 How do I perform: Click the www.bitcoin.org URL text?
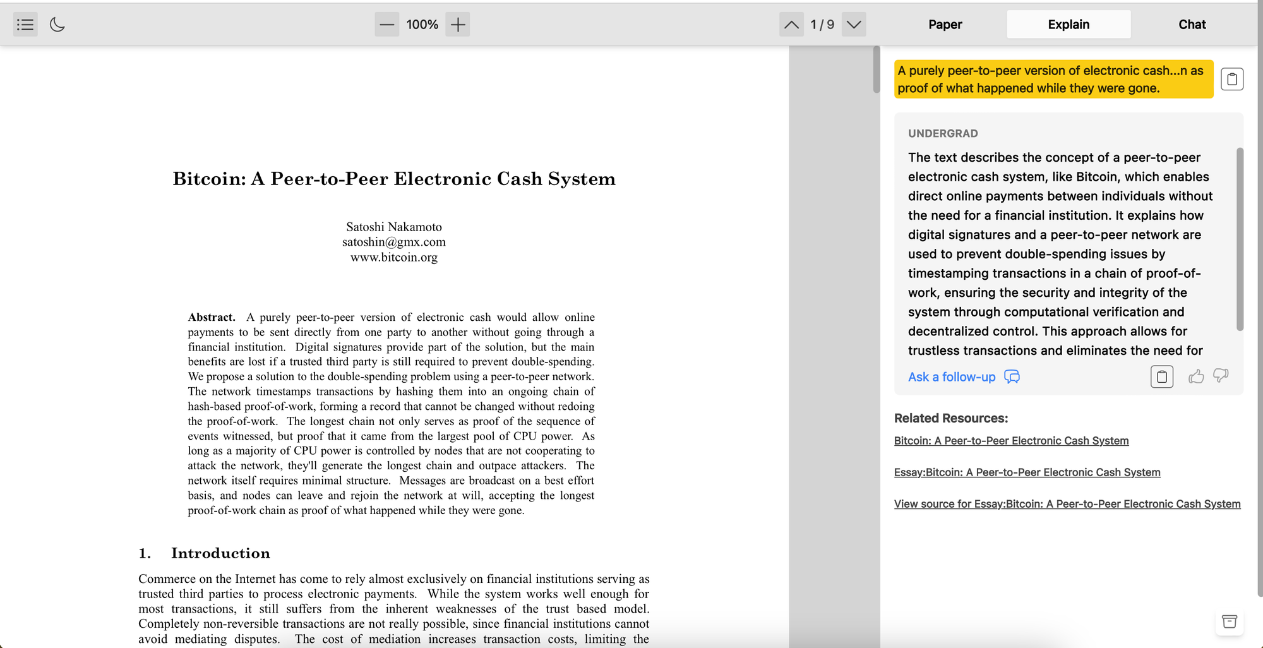394,257
